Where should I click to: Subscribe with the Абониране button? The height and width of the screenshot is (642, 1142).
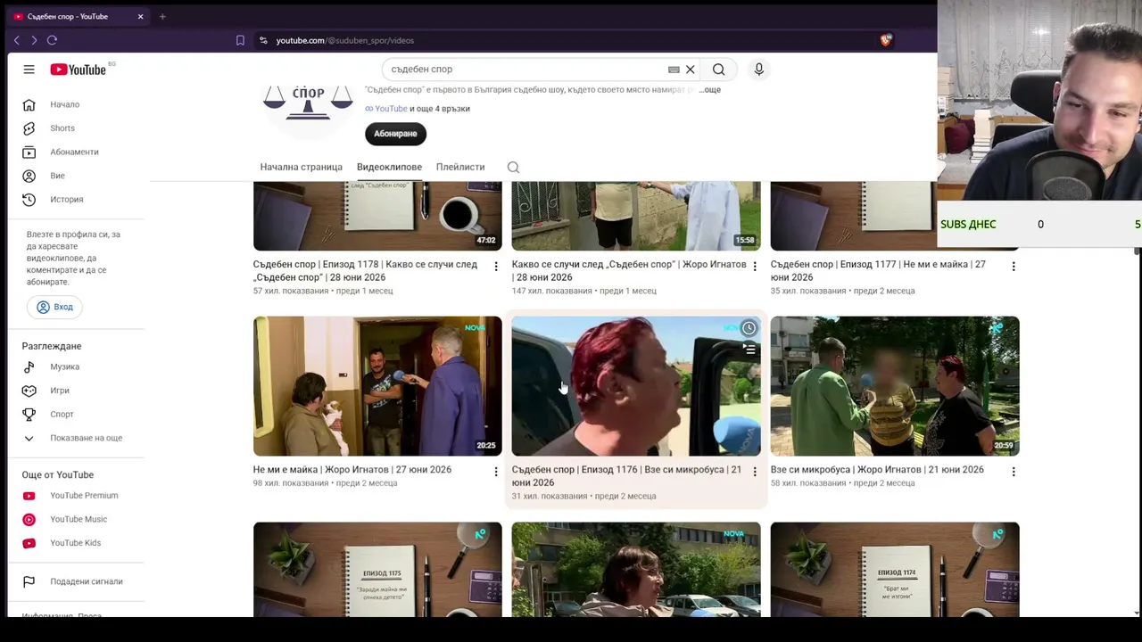(x=395, y=134)
